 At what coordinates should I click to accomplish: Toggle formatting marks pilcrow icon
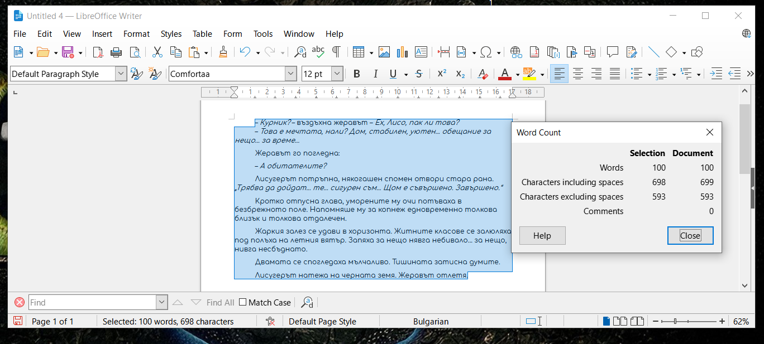336,52
